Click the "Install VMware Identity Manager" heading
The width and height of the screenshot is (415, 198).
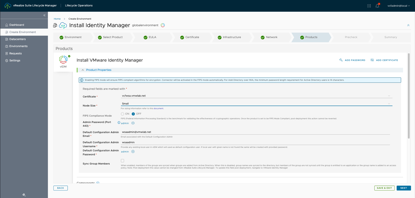point(110,60)
